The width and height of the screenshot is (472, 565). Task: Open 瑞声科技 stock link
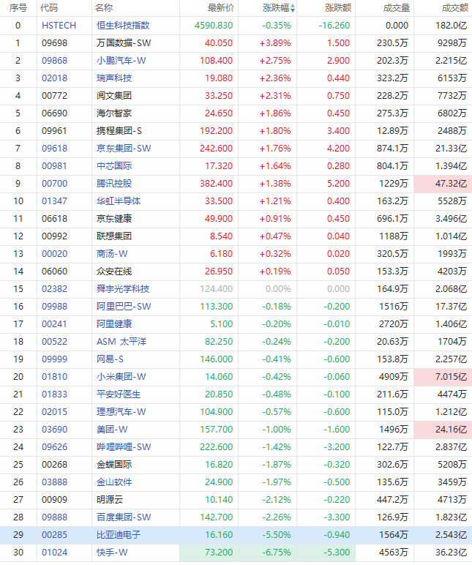(114, 78)
